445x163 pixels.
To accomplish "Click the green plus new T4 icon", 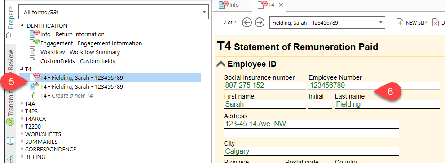I will pos(33,96).
